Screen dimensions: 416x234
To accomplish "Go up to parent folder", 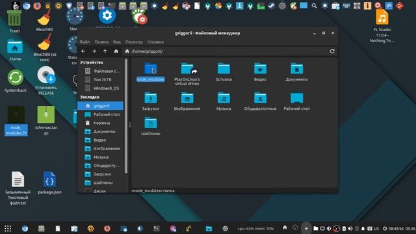I will tap(105, 51).
